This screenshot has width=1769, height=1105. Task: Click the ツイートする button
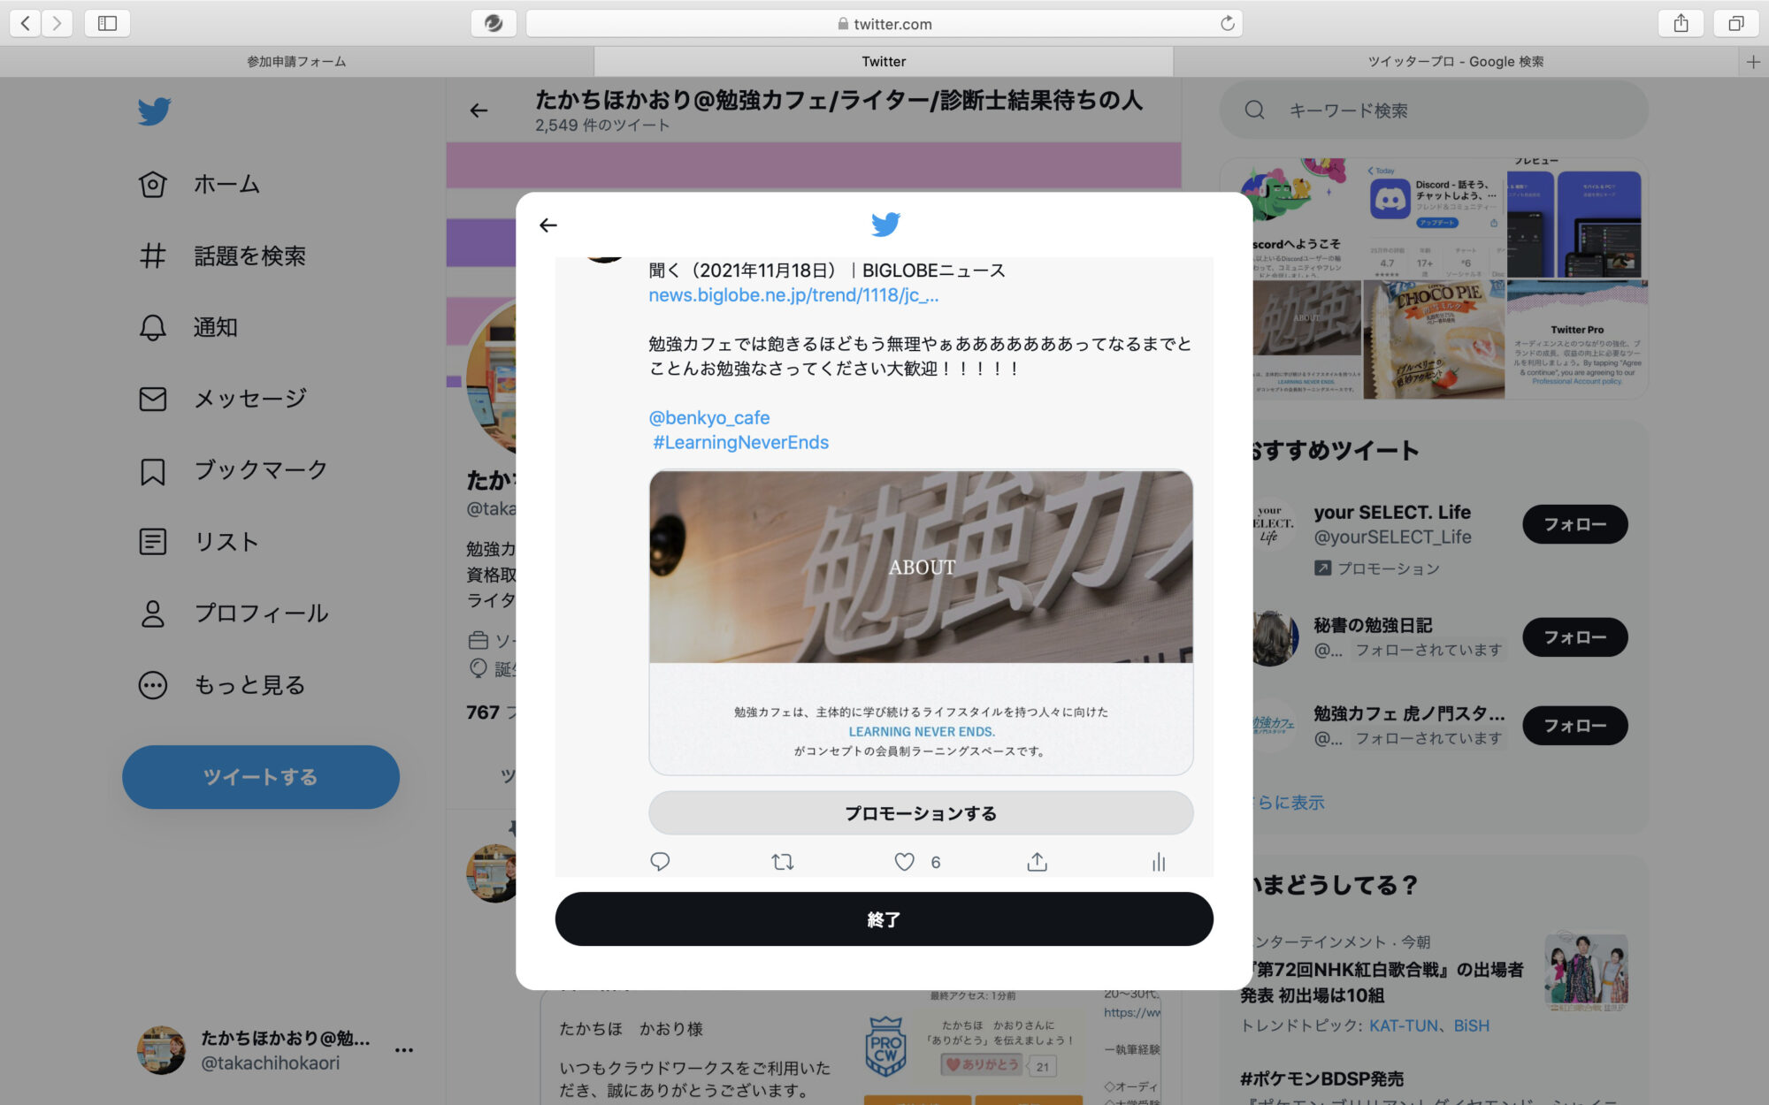point(261,777)
